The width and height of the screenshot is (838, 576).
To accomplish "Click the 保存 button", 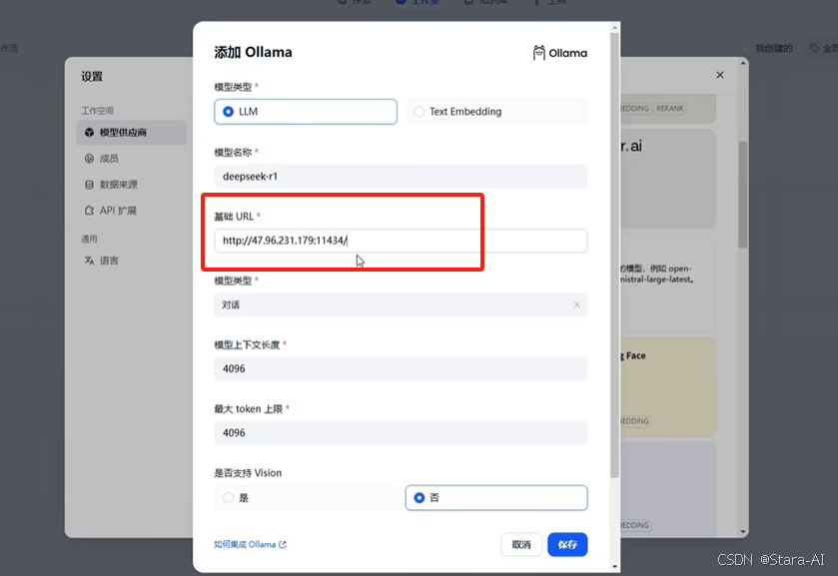I will tap(567, 544).
